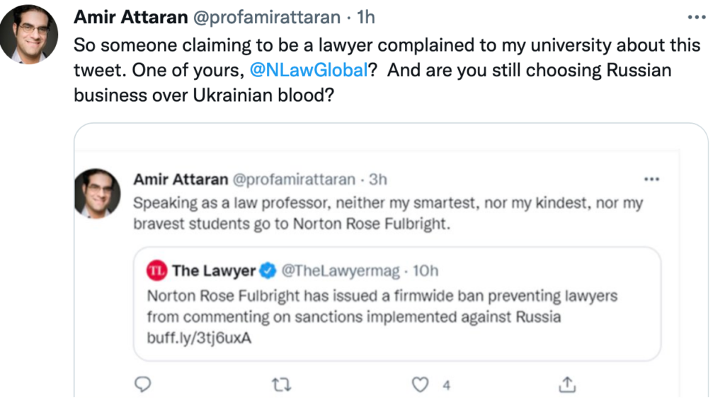The width and height of the screenshot is (725, 400).
Task: Click the retweet arrows icon
Action: pyautogui.click(x=282, y=384)
